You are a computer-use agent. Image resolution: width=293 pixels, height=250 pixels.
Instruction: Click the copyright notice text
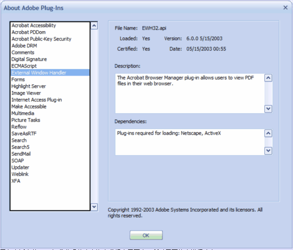(185, 213)
